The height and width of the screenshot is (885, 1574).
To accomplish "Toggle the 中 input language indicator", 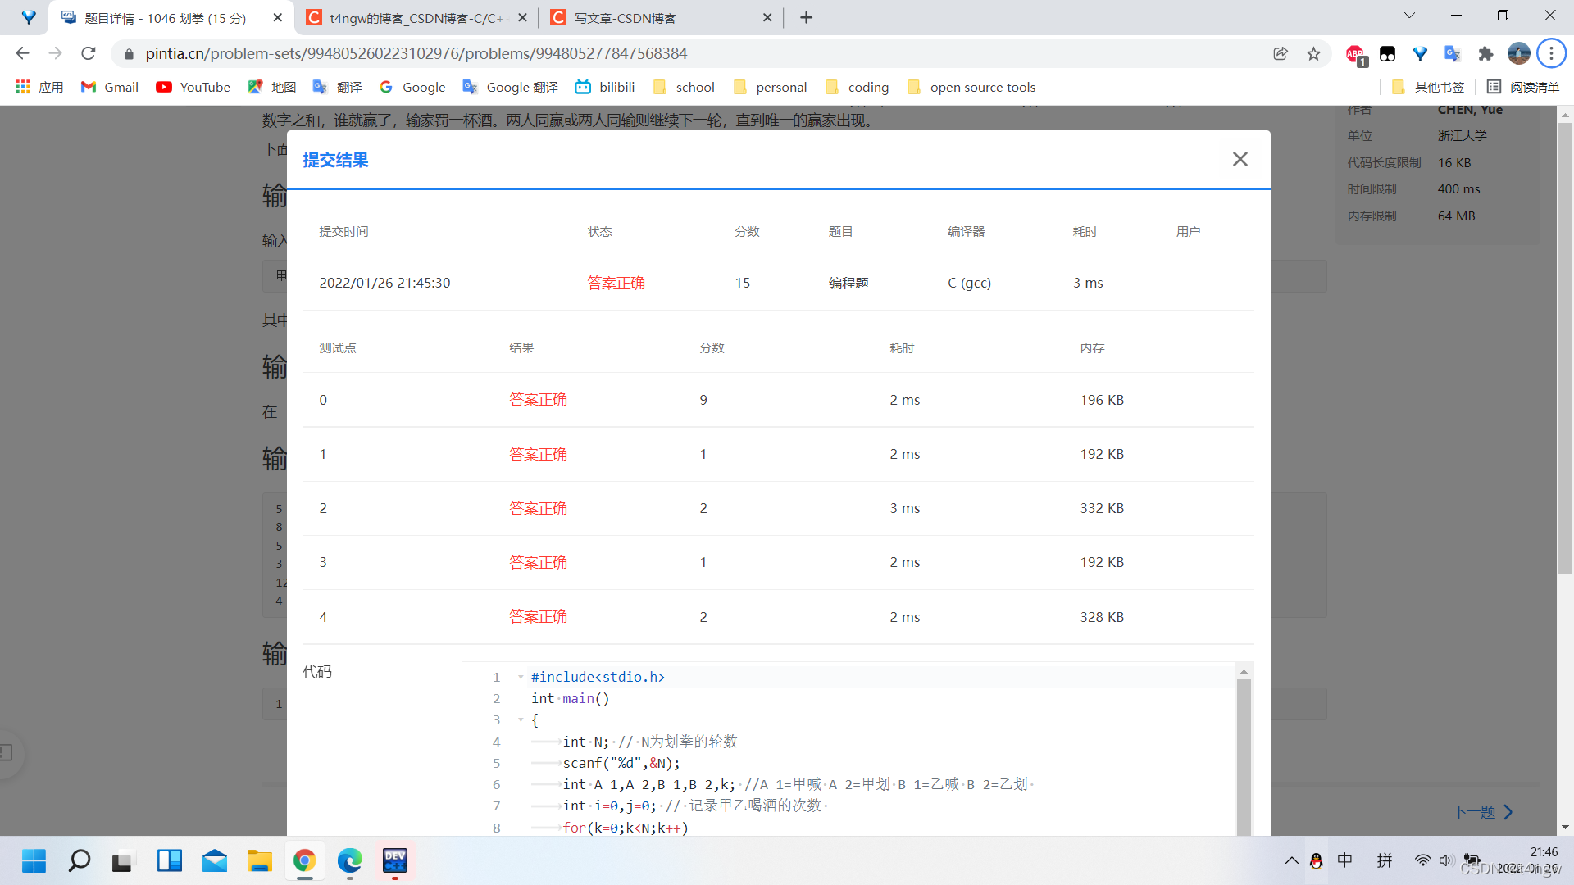I will (1345, 860).
